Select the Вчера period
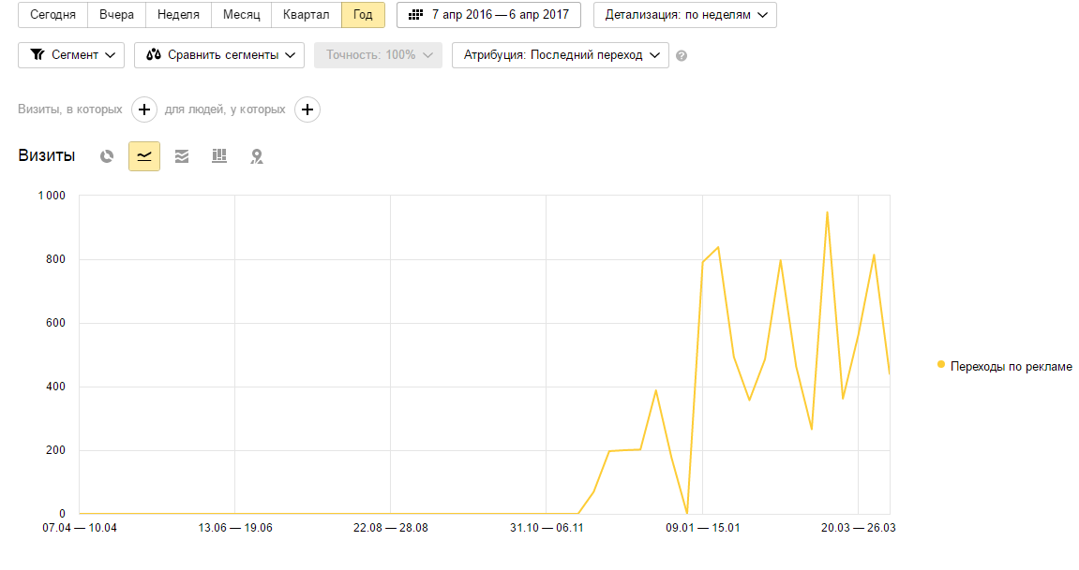Screen dimensions: 1079x570 coord(116,15)
